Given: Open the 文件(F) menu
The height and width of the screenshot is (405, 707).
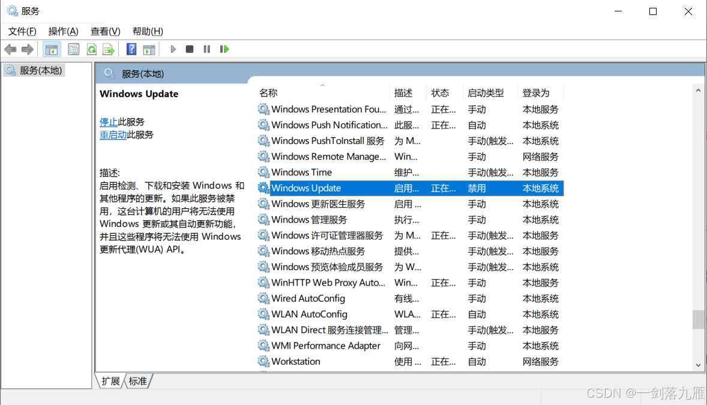Looking at the screenshot, I should pyautogui.click(x=22, y=32).
